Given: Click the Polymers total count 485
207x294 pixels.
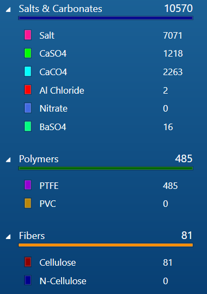Looking at the screenshot, I should (184, 158).
